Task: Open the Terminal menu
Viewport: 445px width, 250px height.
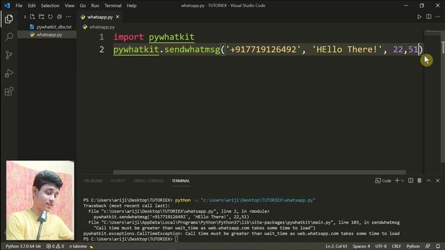Action: click(113, 6)
